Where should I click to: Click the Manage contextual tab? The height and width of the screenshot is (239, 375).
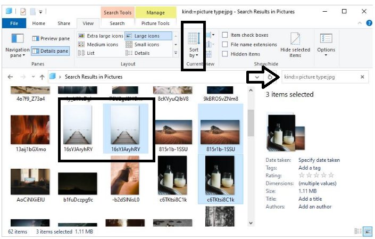(155, 12)
